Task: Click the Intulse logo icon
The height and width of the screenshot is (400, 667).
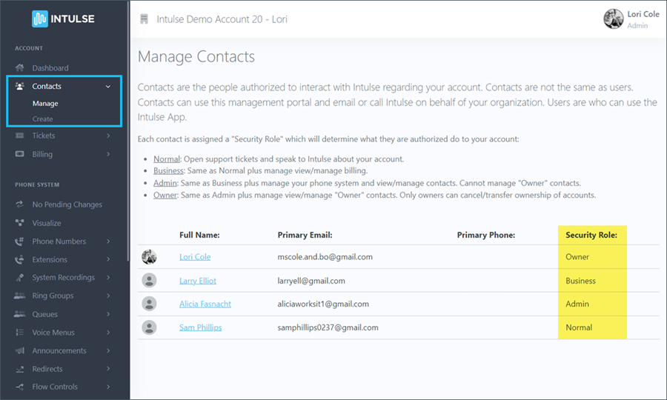Action: (40, 19)
